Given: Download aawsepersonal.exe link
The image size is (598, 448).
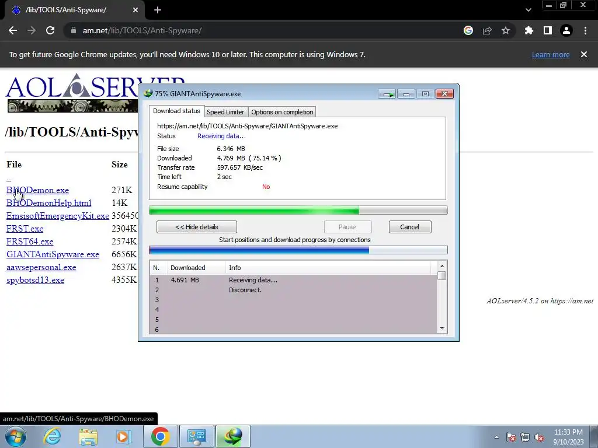Looking at the screenshot, I should (x=41, y=267).
